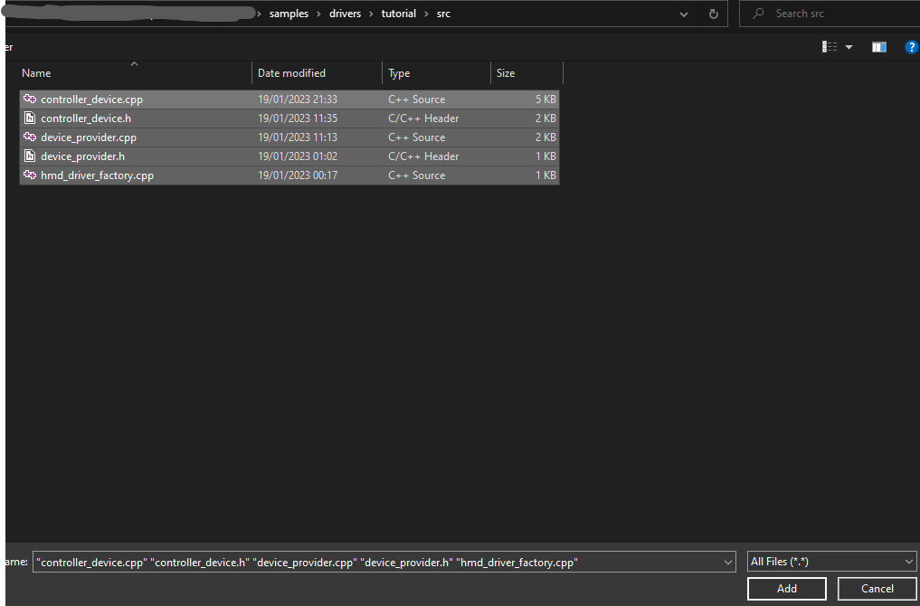Click date 19/01/2023 11:35
This screenshot has width=920, height=606.
[298, 118]
